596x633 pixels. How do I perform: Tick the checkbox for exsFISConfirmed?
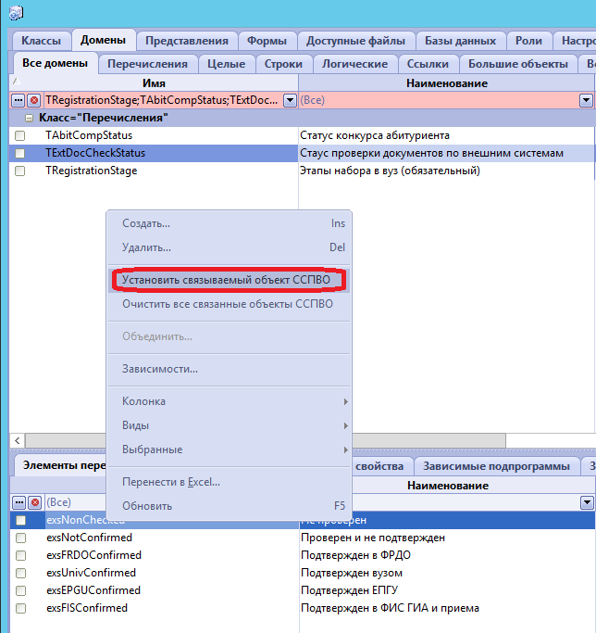point(20,608)
